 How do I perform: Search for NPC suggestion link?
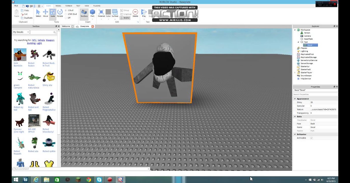click(34, 40)
